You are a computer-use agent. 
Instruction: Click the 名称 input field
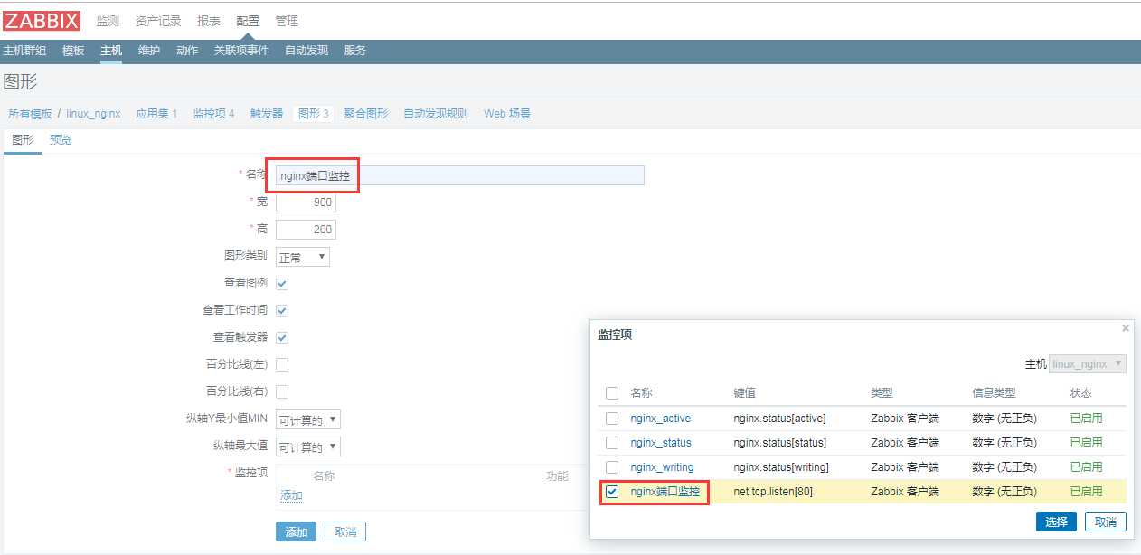click(460, 175)
